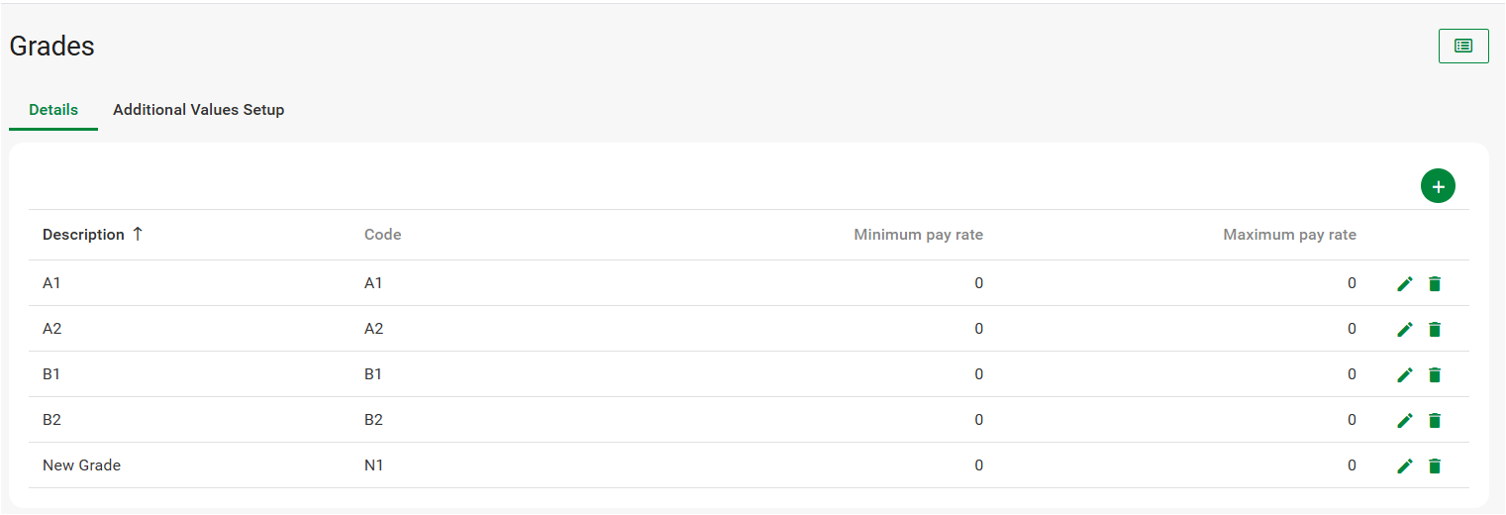Image resolution: width=1506 pixels, height=515 pixels.
Task: Sort by Minimum pay rate column
Action: (x=918, y=235)
